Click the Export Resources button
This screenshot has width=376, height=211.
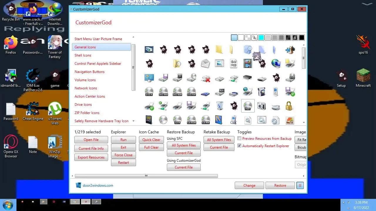(x=91, y=157)
